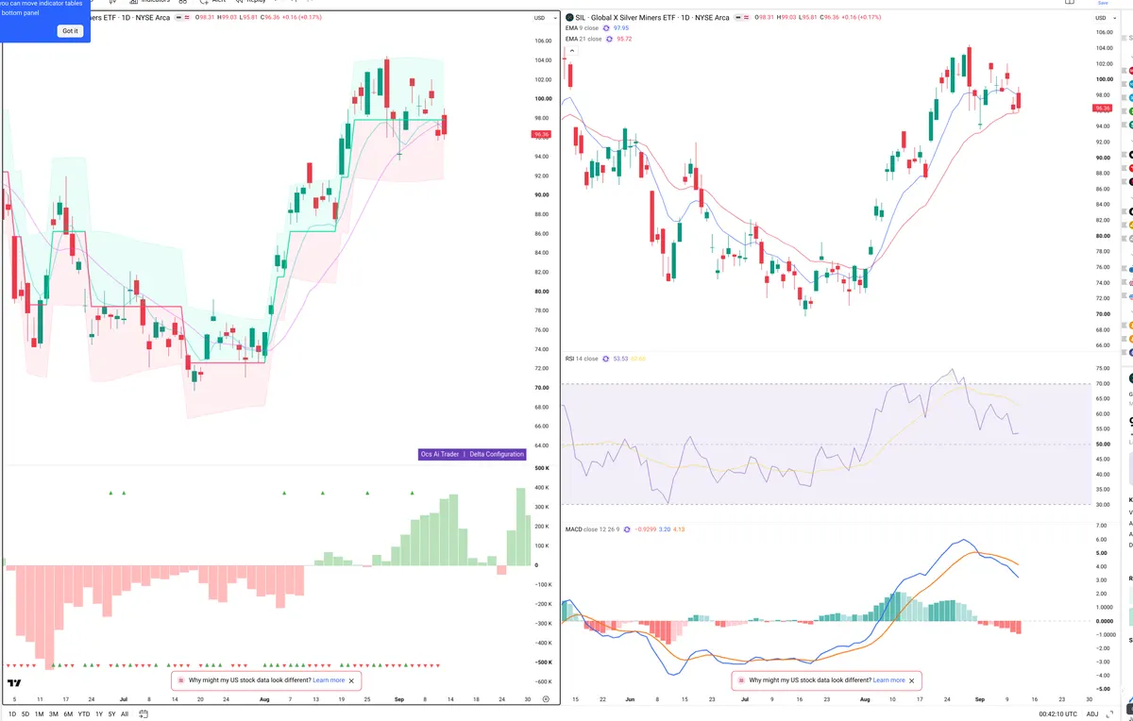Select the RSI 14 close legend
This screenshot has width=1133, height=721.
[582, 359]
